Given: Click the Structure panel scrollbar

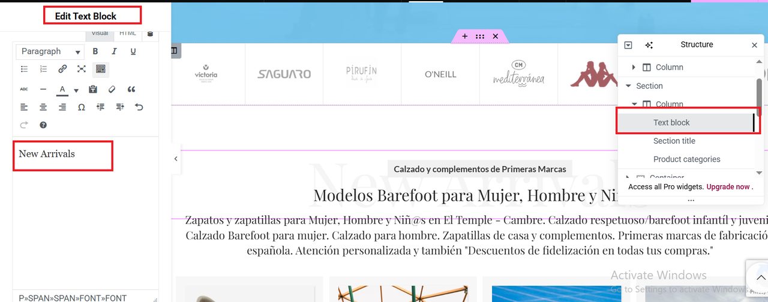Looking at the screenshot, I should pyautogui.click(x=759, y=97).
